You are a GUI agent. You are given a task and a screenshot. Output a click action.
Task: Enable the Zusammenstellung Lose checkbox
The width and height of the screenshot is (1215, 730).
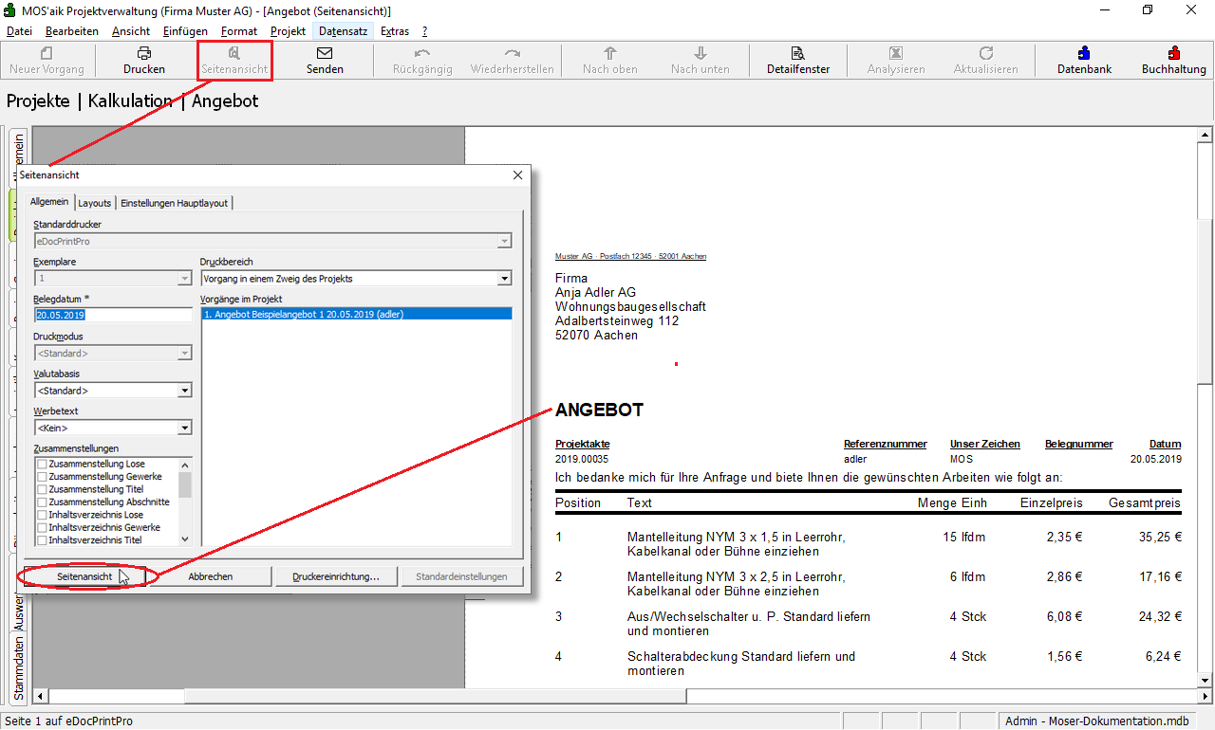42,465
